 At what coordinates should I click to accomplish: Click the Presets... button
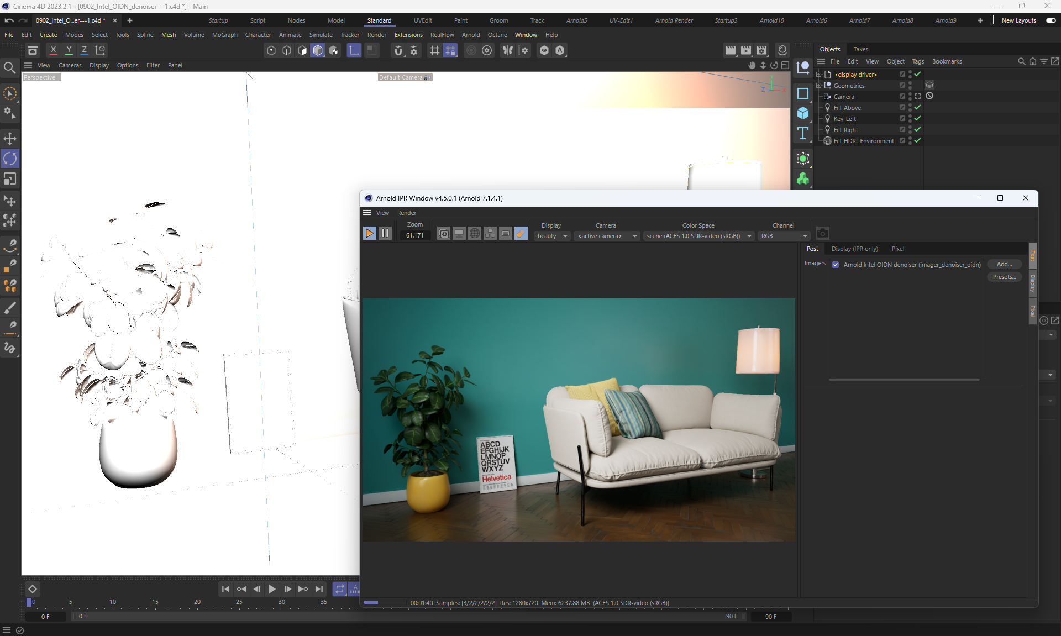[x=1004, y=277]
